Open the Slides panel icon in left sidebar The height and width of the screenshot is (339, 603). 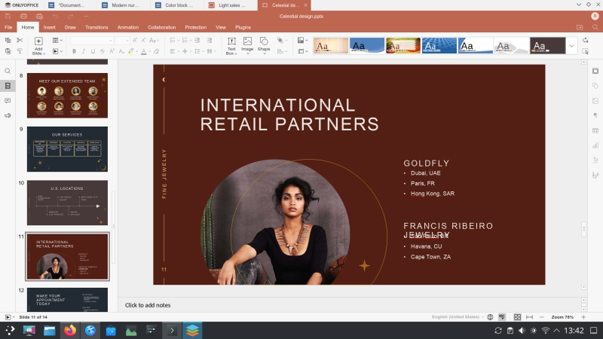[8, 86]
